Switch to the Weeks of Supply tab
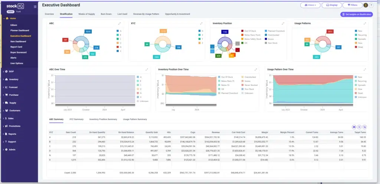Image resolution: width=380 pixels, height=184 pixels. (x=86, y=14)
